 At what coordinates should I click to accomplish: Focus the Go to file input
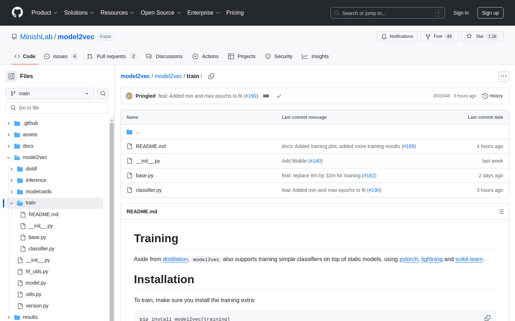coord(57,108)
